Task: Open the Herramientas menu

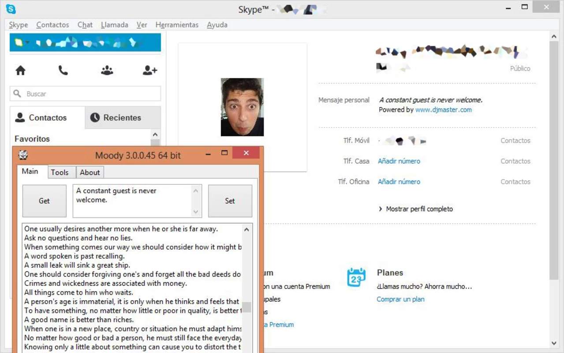Action: tap(177, 25)
